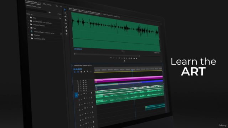This screenshot has width=228, height=128.
Task: Click Mark Out in Source monitor
Action: pos(116,58)
